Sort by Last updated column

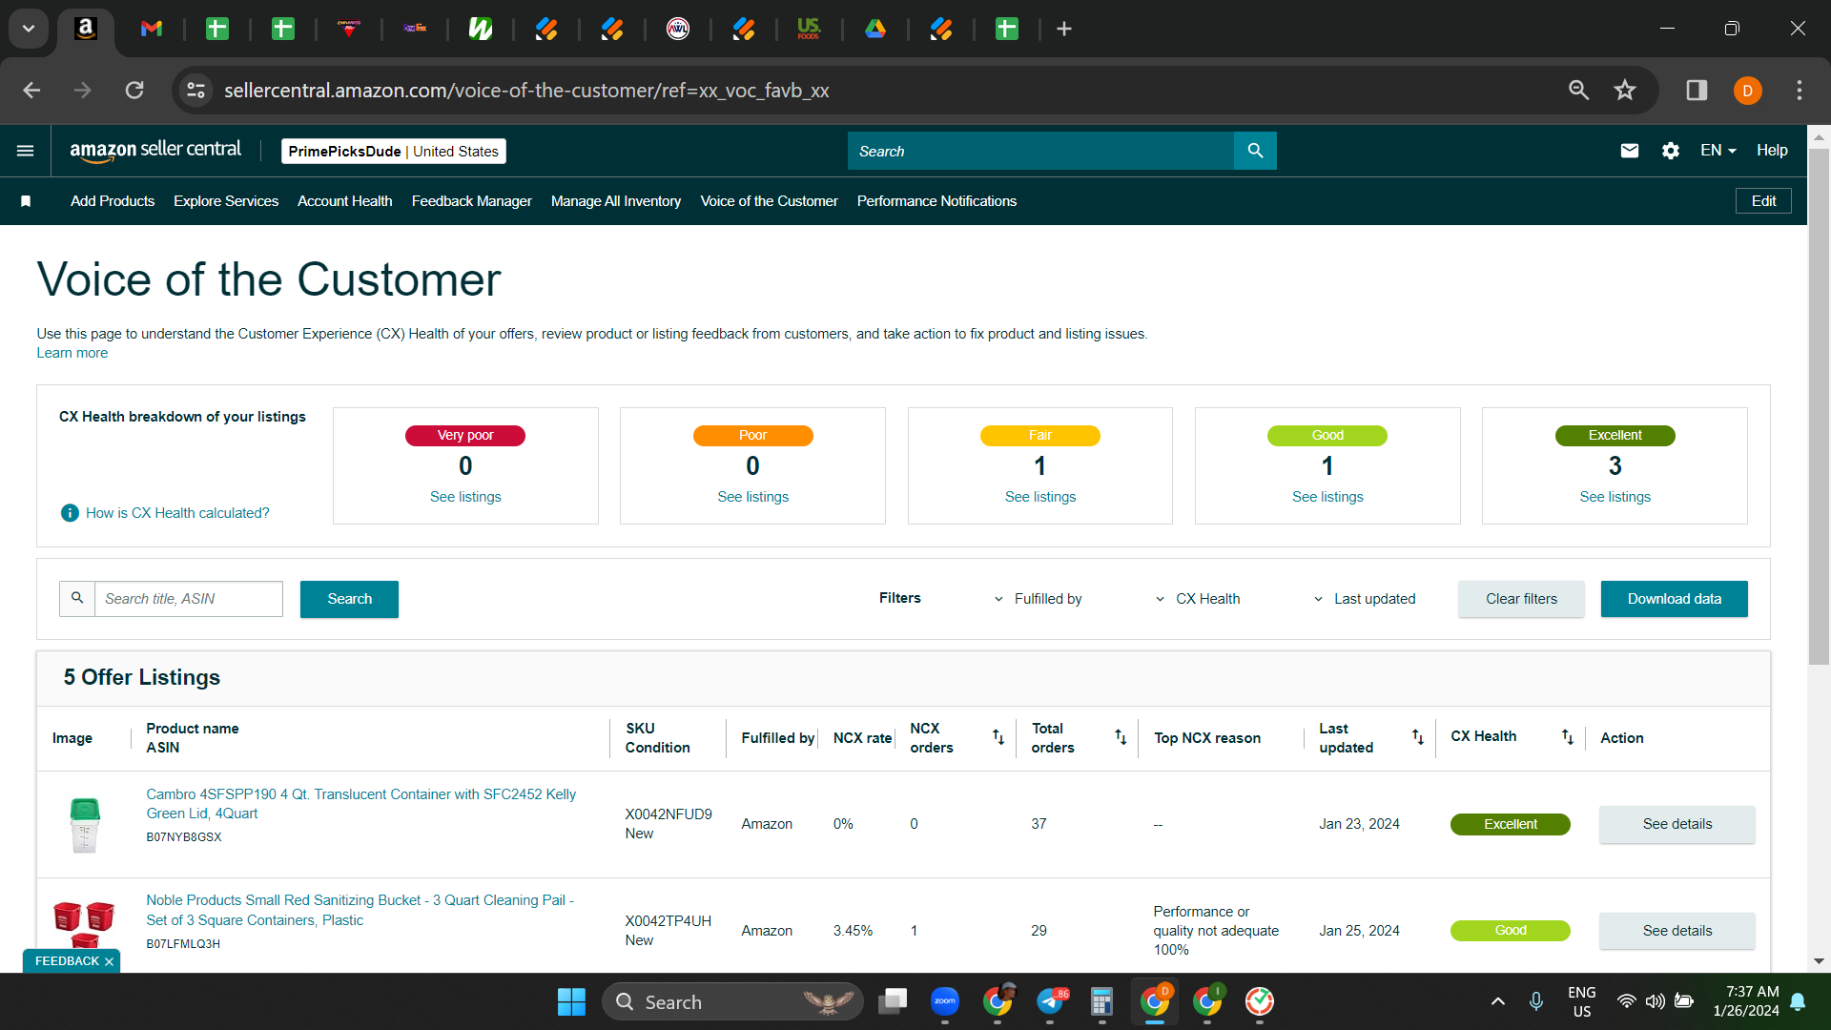[x=1418, y=737]
